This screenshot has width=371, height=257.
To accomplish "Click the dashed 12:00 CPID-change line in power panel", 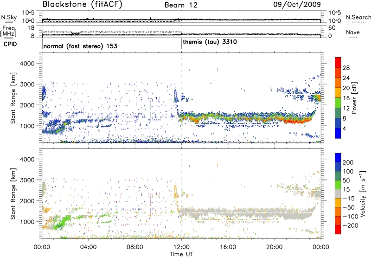I will [x=181, y=98].
